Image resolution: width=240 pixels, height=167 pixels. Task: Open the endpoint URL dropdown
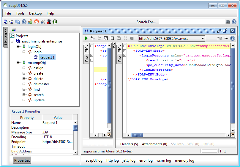pyautogui.click(x=203, y=38)
